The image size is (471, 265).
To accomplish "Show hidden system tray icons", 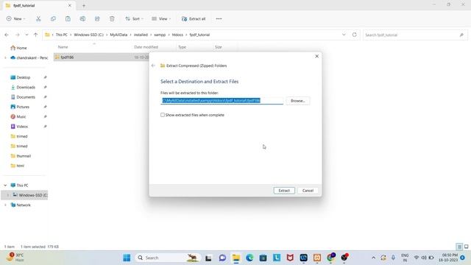I will [373, 258].
